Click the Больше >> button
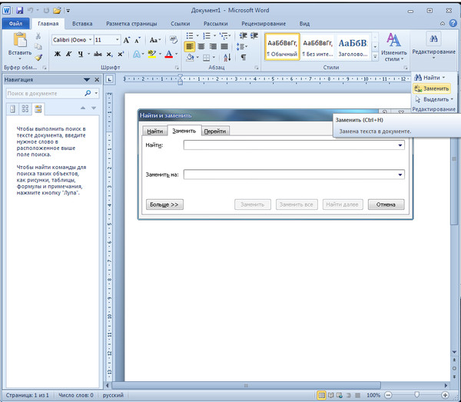This screenshot has width=461, height=402. click(164, 204)
